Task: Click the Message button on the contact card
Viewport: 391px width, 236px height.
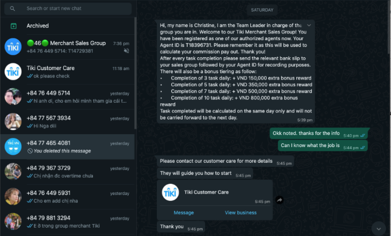Action: pos(184,212)
